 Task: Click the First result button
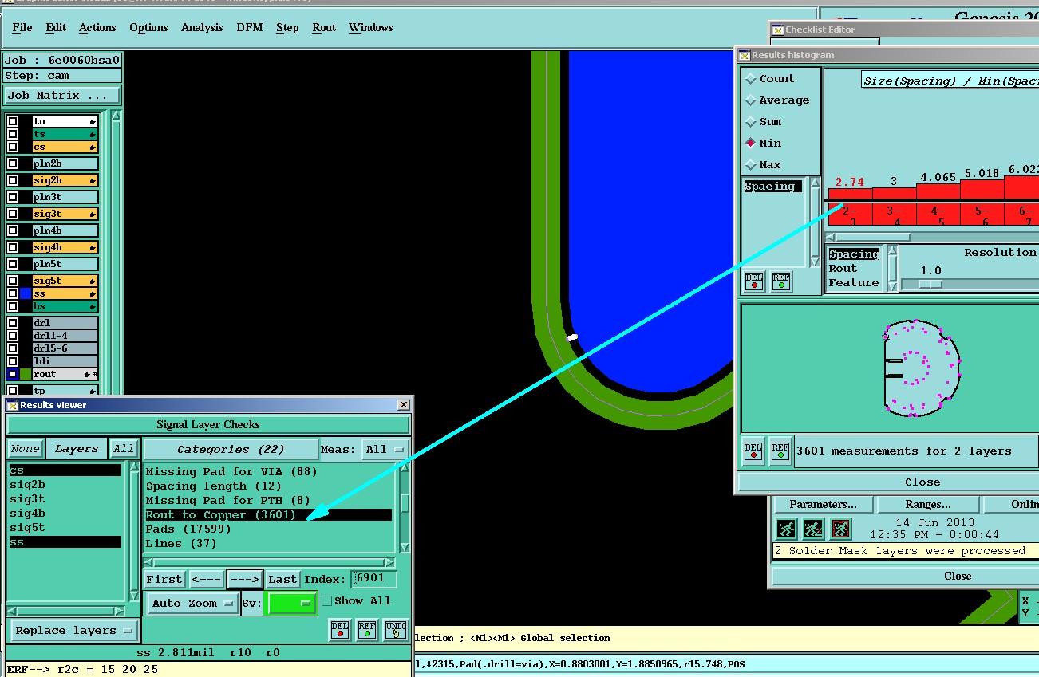(164, 579)
